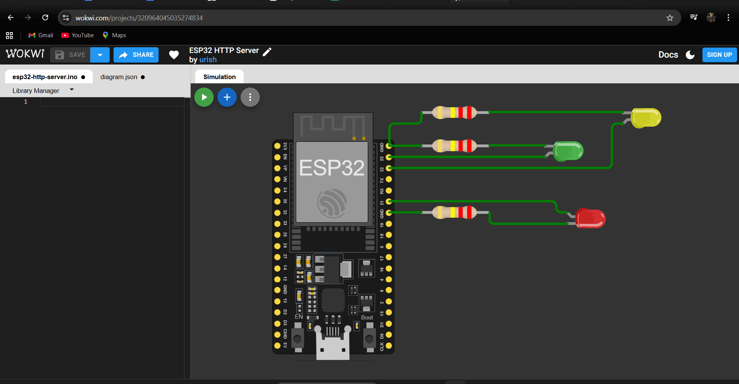
Task: Open the apps grid shortcut
Action: tap(10, 35)
